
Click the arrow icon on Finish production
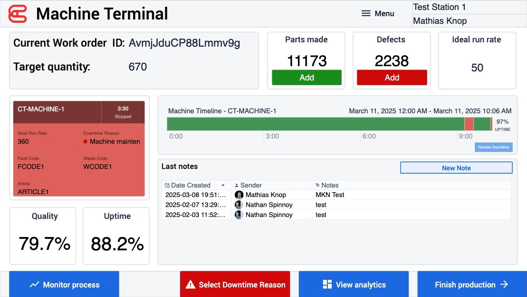[504, 285]
